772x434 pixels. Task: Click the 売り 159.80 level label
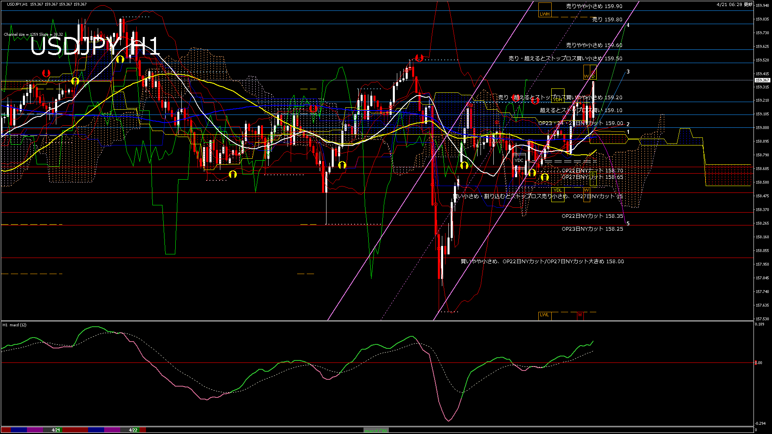click(607, 19)
